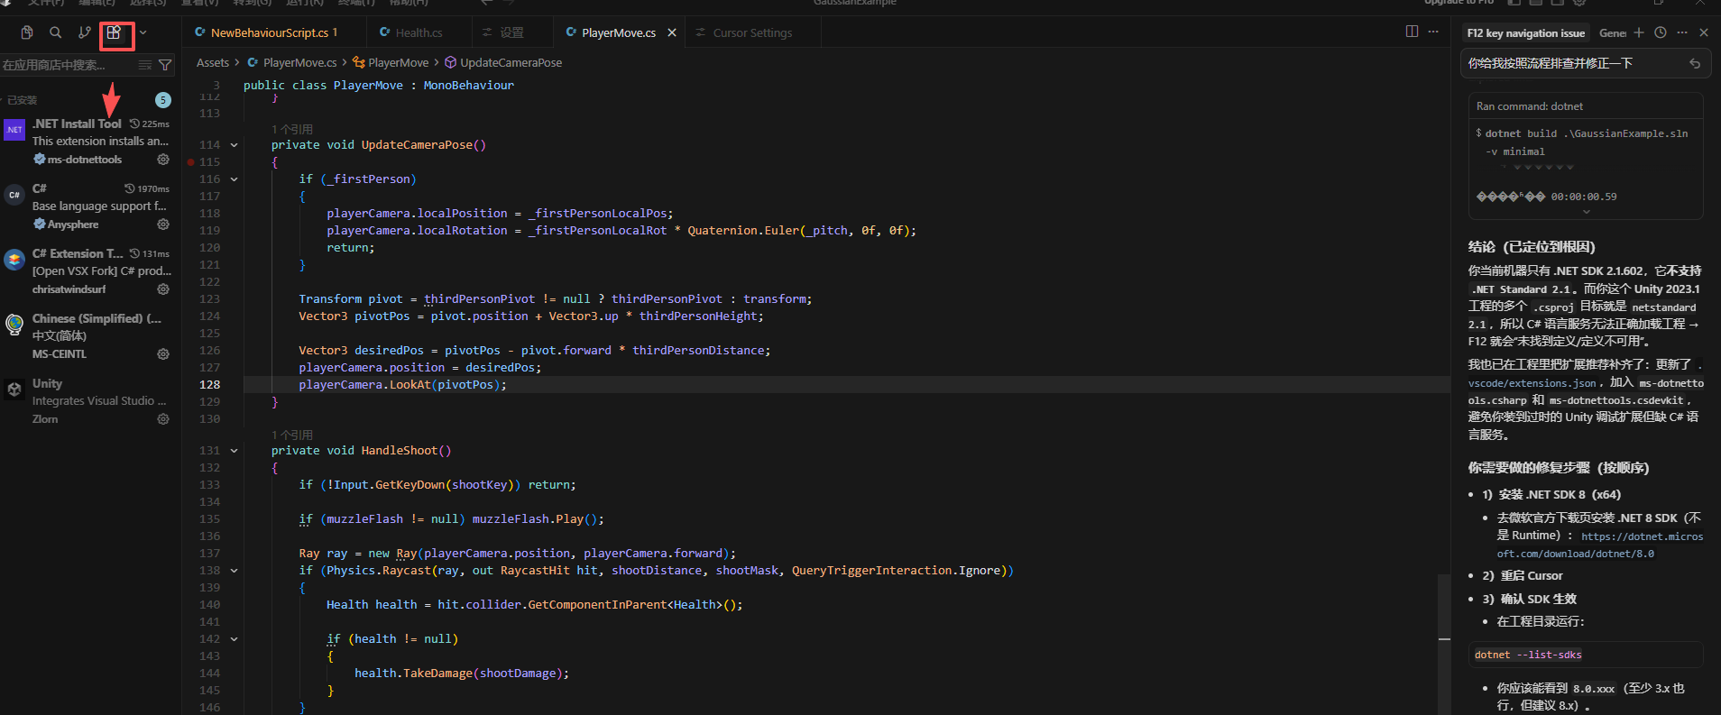Expand the dotnet command output chevron
The height and width of the screenshot is (715, 1721).
pos(1587,212)
